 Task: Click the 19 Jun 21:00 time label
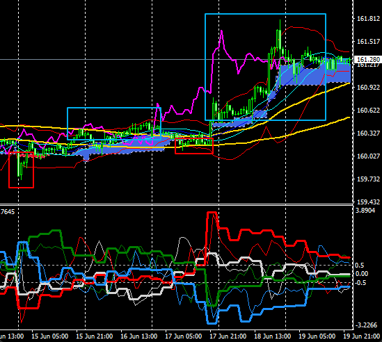tap(362, 336)
